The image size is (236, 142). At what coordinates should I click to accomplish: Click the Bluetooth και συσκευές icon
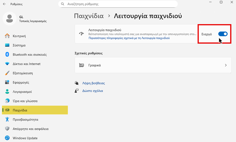click(x=7, y=55)
